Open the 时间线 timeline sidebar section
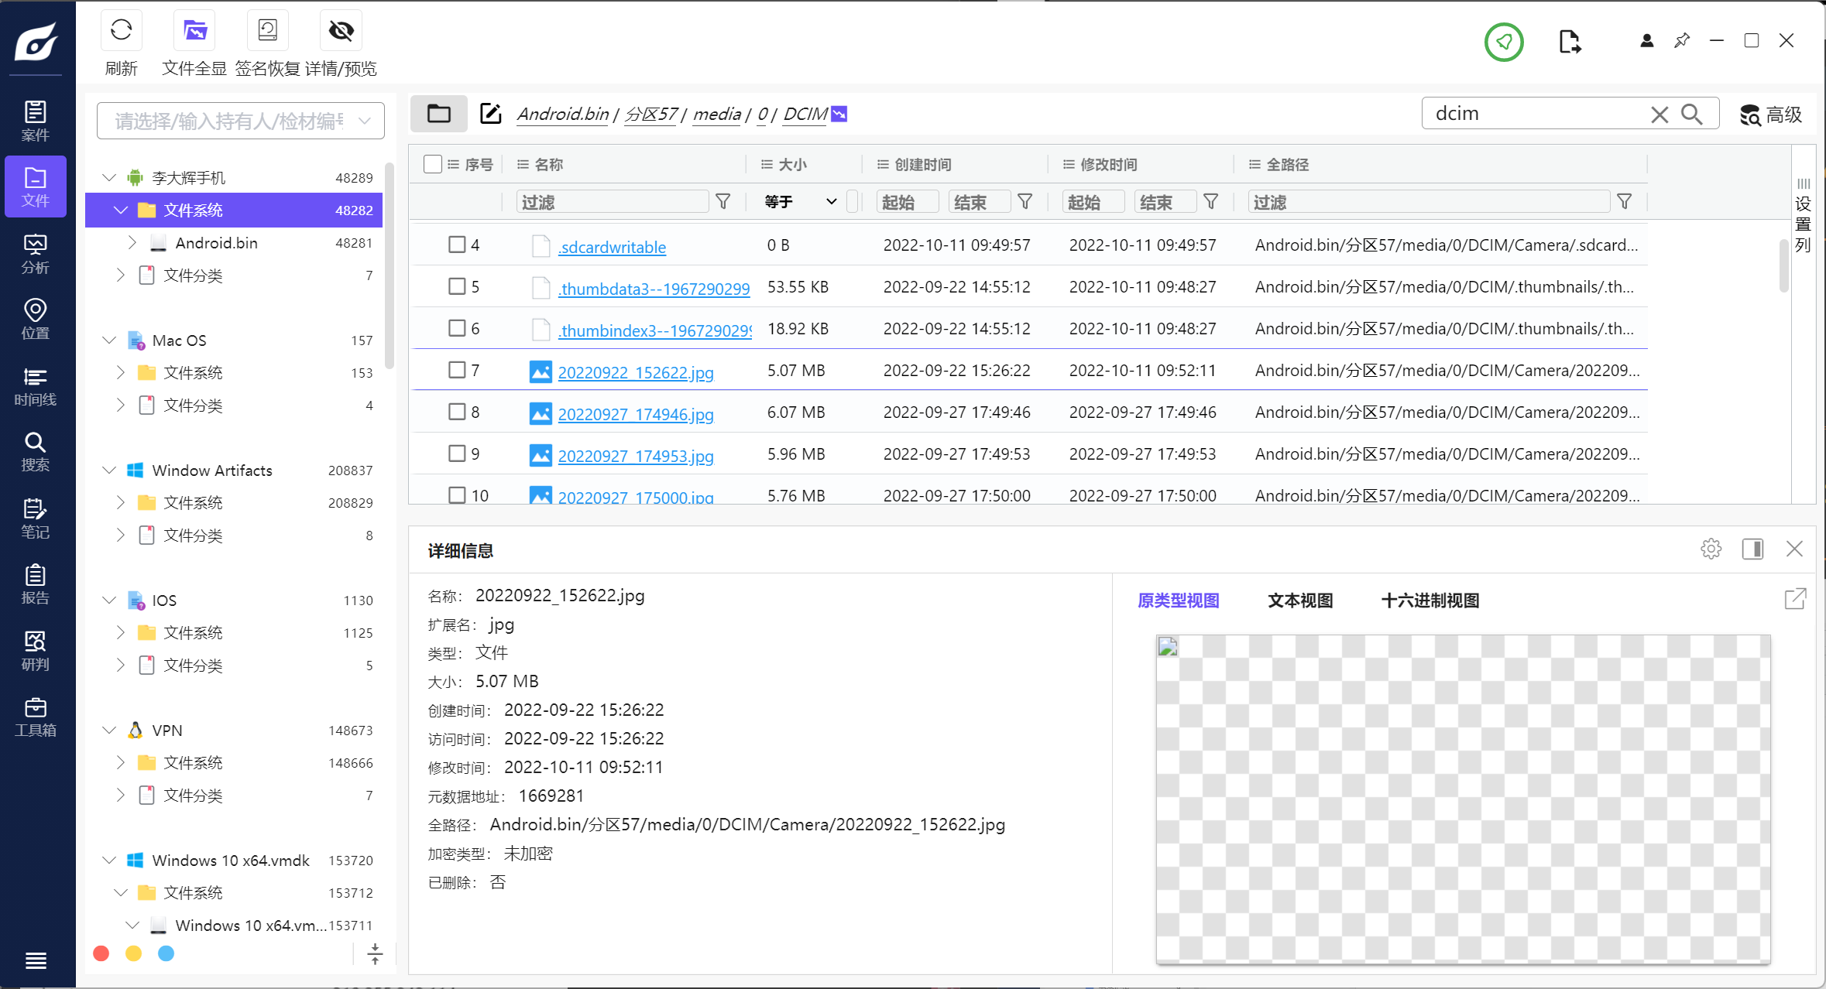The image size is (1826, 989). pyautogui.click(x=36, y=386)
